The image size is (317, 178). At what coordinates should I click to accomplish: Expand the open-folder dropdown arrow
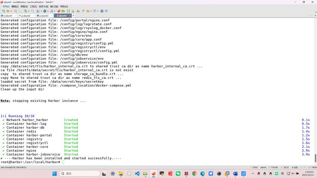point(11,11)
